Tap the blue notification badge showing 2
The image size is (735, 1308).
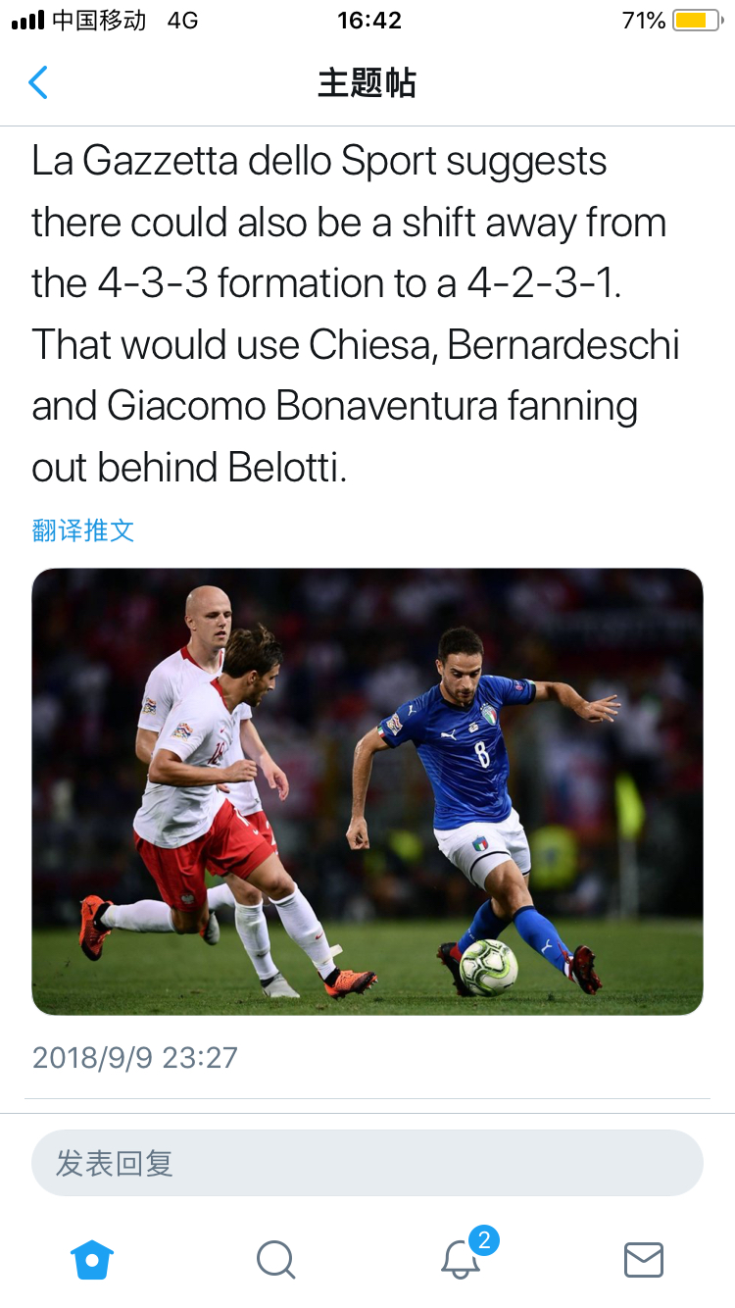coord(483,1240)
